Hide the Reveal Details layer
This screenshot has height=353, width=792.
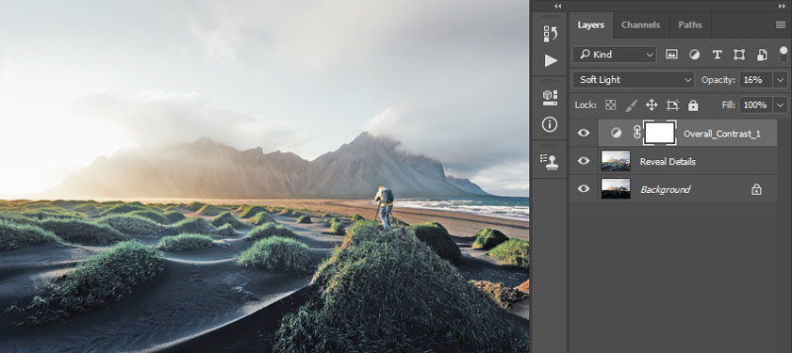[584, 161]
